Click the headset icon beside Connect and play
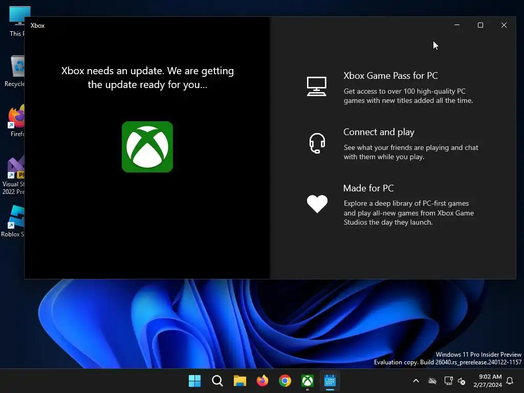 click(317, 143)
